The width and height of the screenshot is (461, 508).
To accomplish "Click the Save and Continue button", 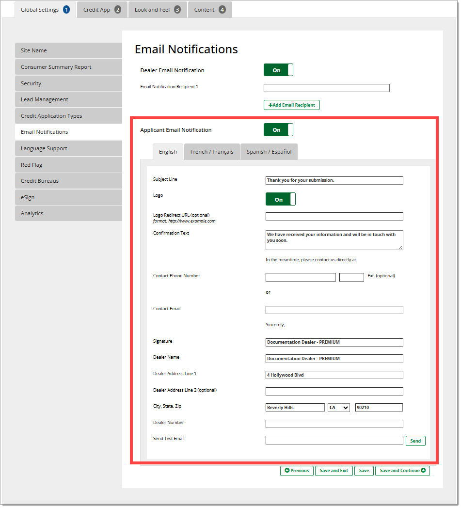I will point(402,471).
